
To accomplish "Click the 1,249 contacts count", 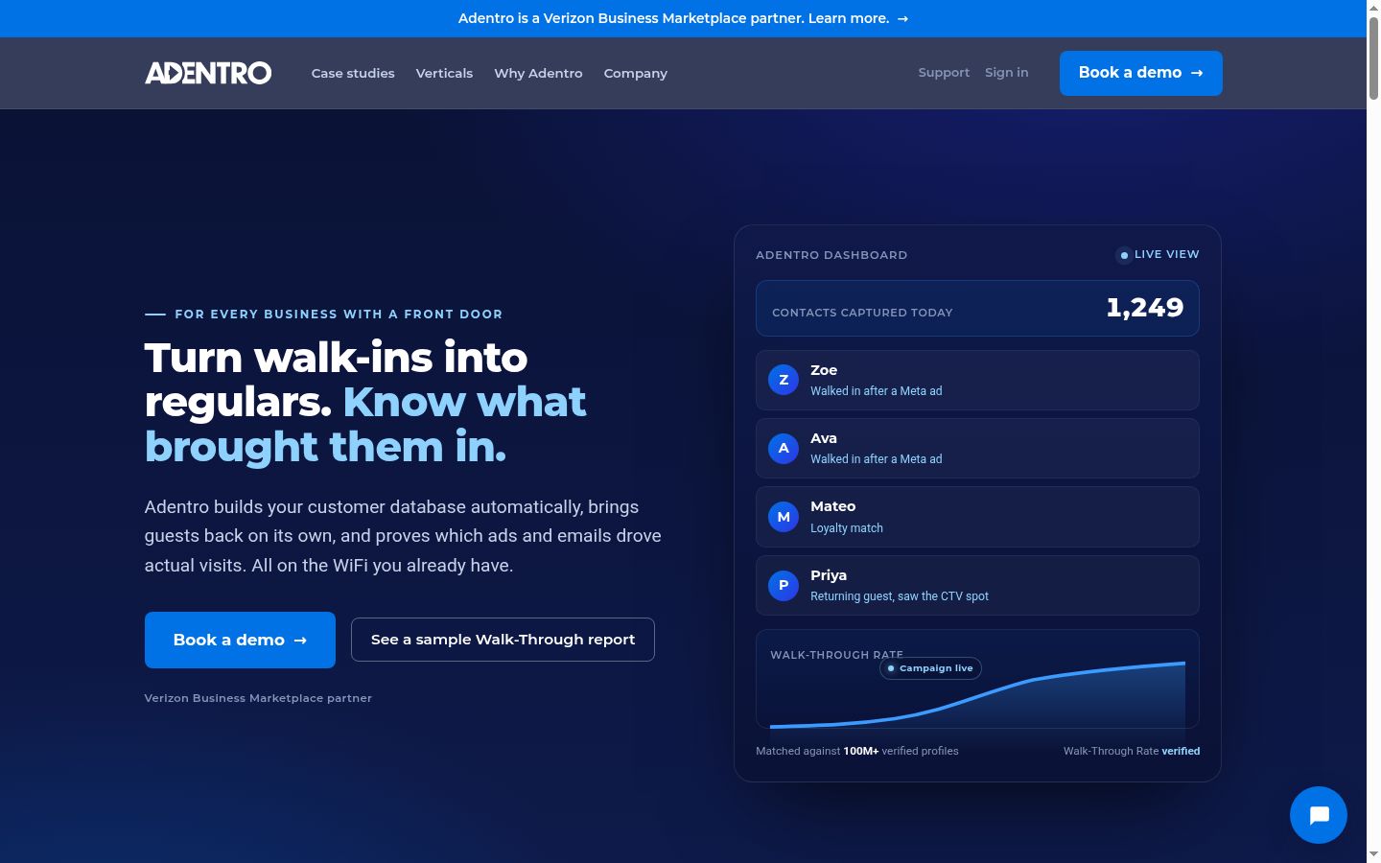I will 1145,308.
